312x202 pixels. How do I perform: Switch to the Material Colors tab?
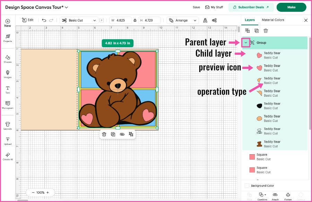coord(273,20)
